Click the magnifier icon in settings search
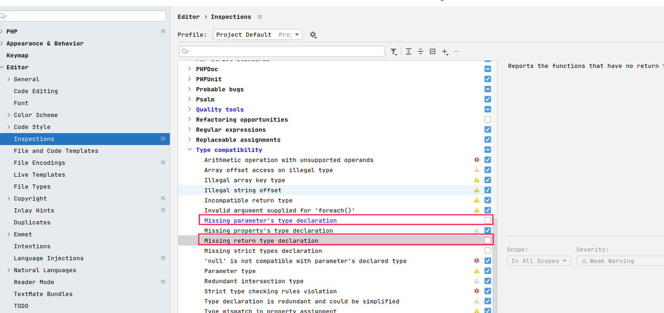 tap(3, 17)
